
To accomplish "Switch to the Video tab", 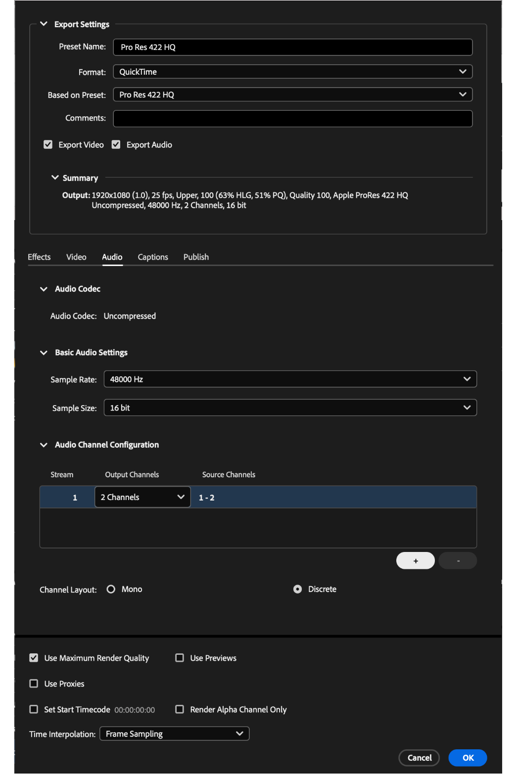I will tap(76, 257).
